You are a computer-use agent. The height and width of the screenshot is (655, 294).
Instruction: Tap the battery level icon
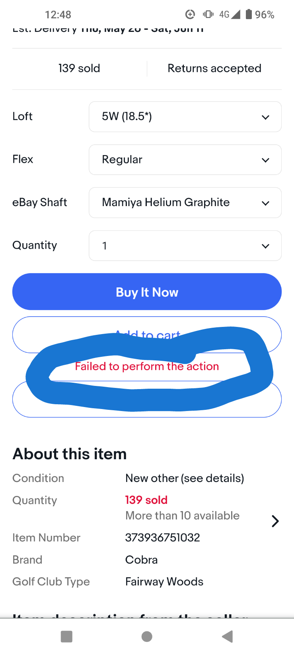pos(248,14)
